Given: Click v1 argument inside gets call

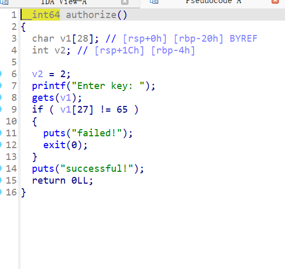Looking at the screenshot, I should pyautogui.click(x=66, y=98).
